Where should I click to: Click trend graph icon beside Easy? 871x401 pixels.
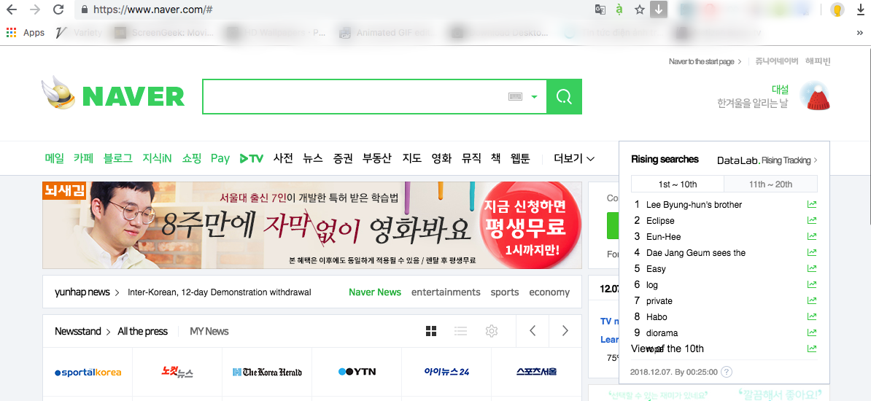click(812, 269)
